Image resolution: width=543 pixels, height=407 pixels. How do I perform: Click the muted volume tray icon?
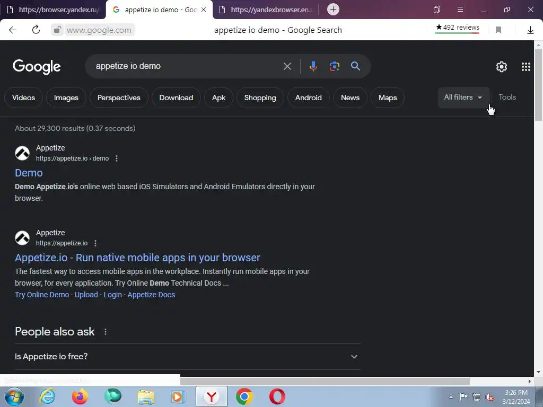coord(489,397)
